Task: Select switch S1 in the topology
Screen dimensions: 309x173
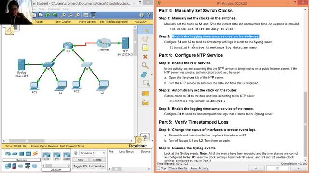Action: (49, 64)
